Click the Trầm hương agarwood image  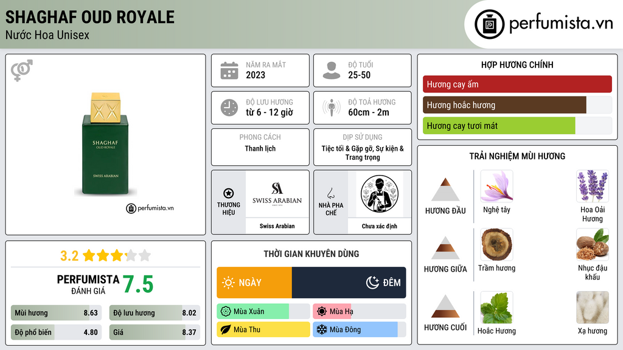(x=496, y=244)
